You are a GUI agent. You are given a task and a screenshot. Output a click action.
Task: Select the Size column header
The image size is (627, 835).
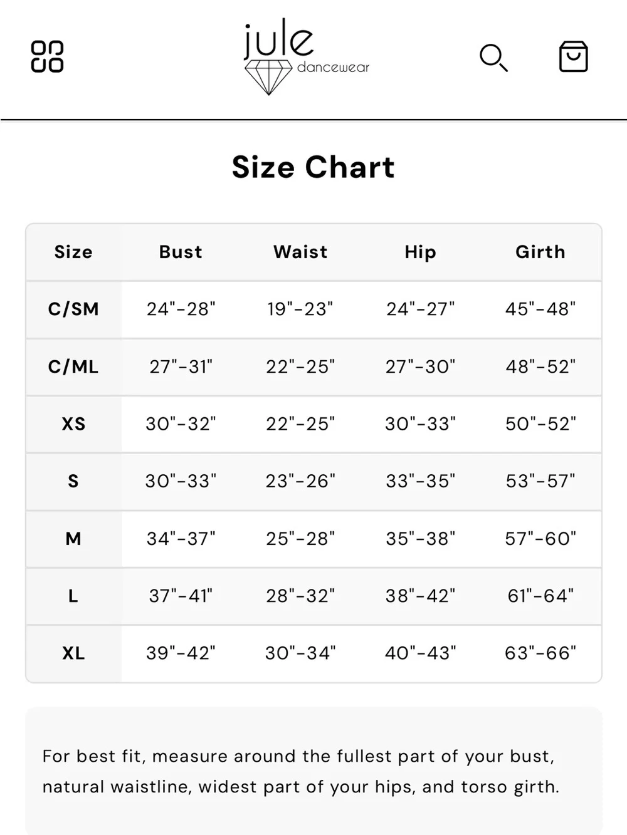73,252
